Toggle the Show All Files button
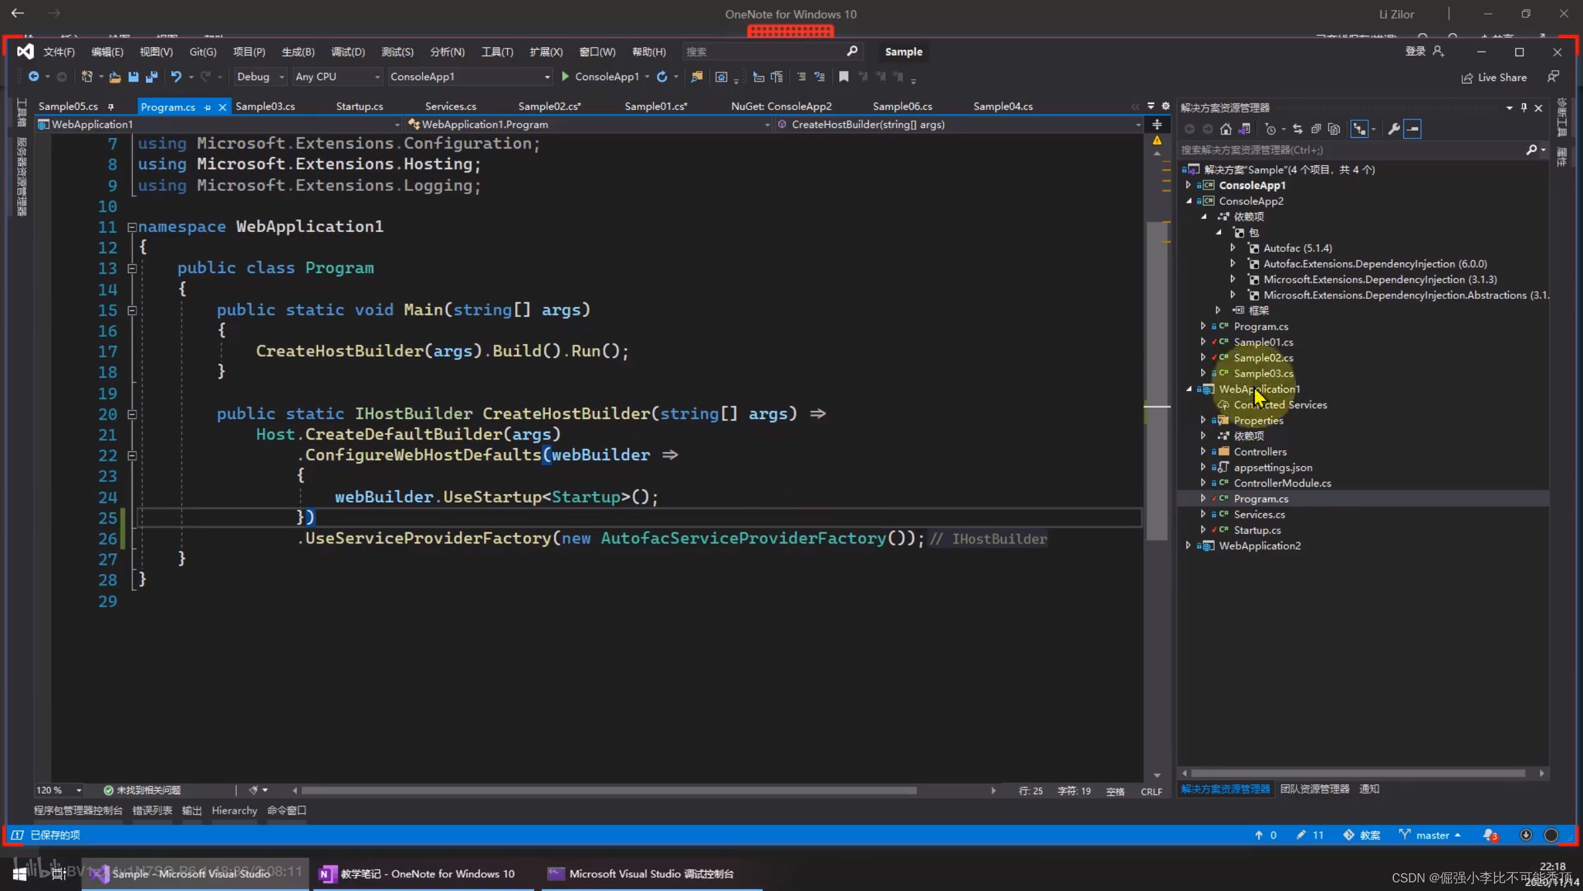The image size is (1583, 891). (1334, 129)
